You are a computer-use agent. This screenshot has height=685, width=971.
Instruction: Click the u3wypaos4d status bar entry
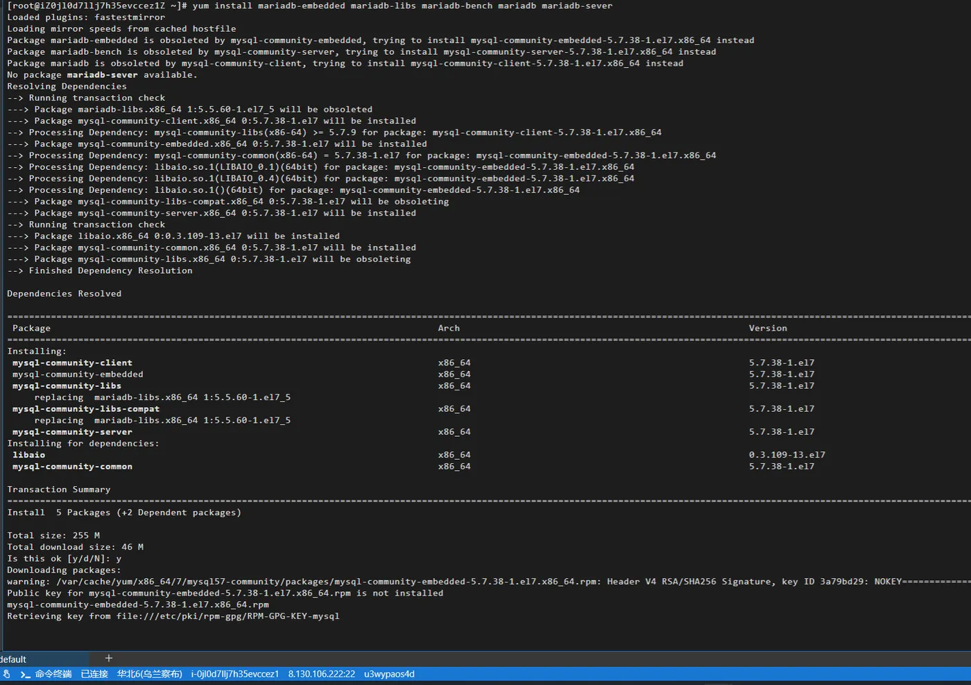[389, 674]
